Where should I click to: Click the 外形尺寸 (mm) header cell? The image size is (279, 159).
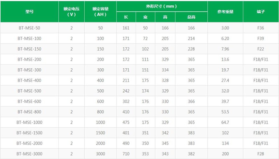[x=162, y=6]
